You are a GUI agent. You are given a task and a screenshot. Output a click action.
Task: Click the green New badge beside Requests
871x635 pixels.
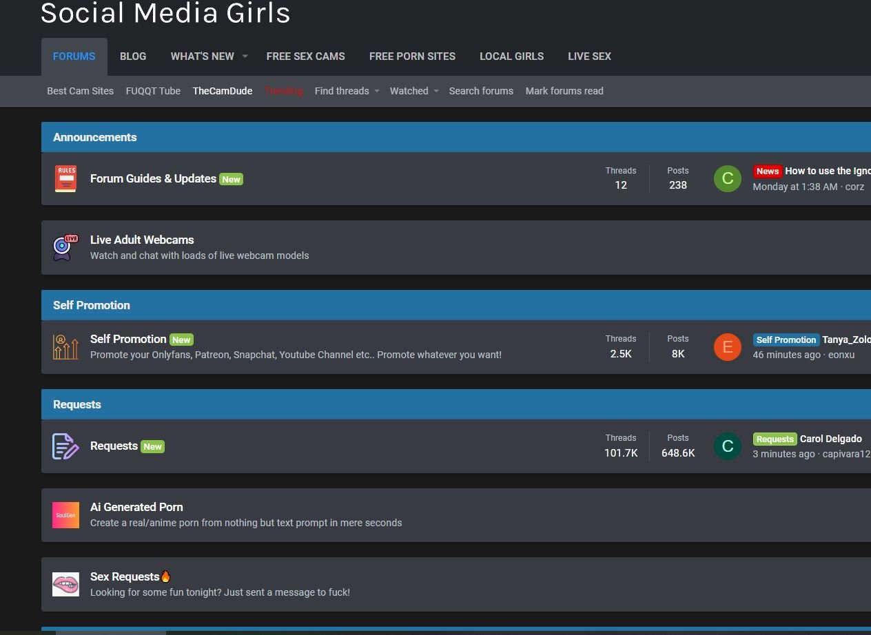point(153,446)
